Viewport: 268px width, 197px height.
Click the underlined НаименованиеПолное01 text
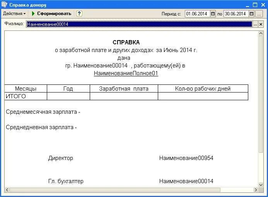126,73
